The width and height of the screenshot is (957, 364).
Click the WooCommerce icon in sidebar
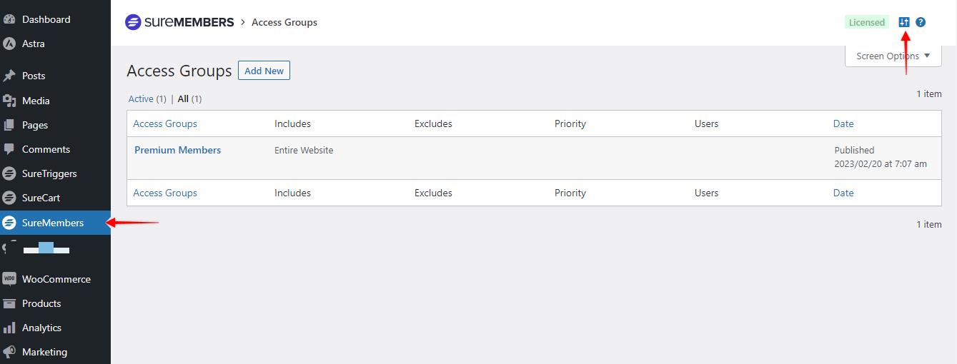tap(9, 279)
